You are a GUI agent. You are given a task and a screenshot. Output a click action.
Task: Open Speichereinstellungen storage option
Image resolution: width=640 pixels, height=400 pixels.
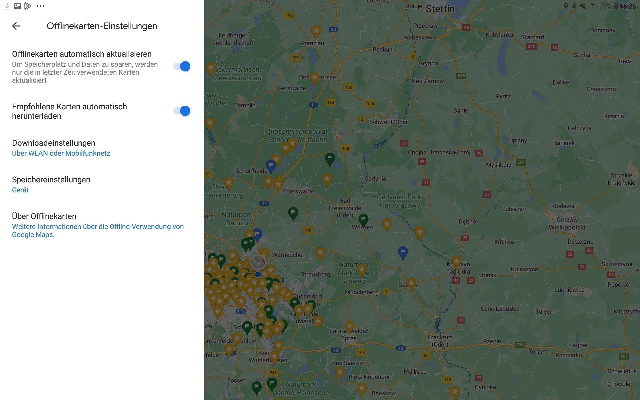click(x=51, y=180)
